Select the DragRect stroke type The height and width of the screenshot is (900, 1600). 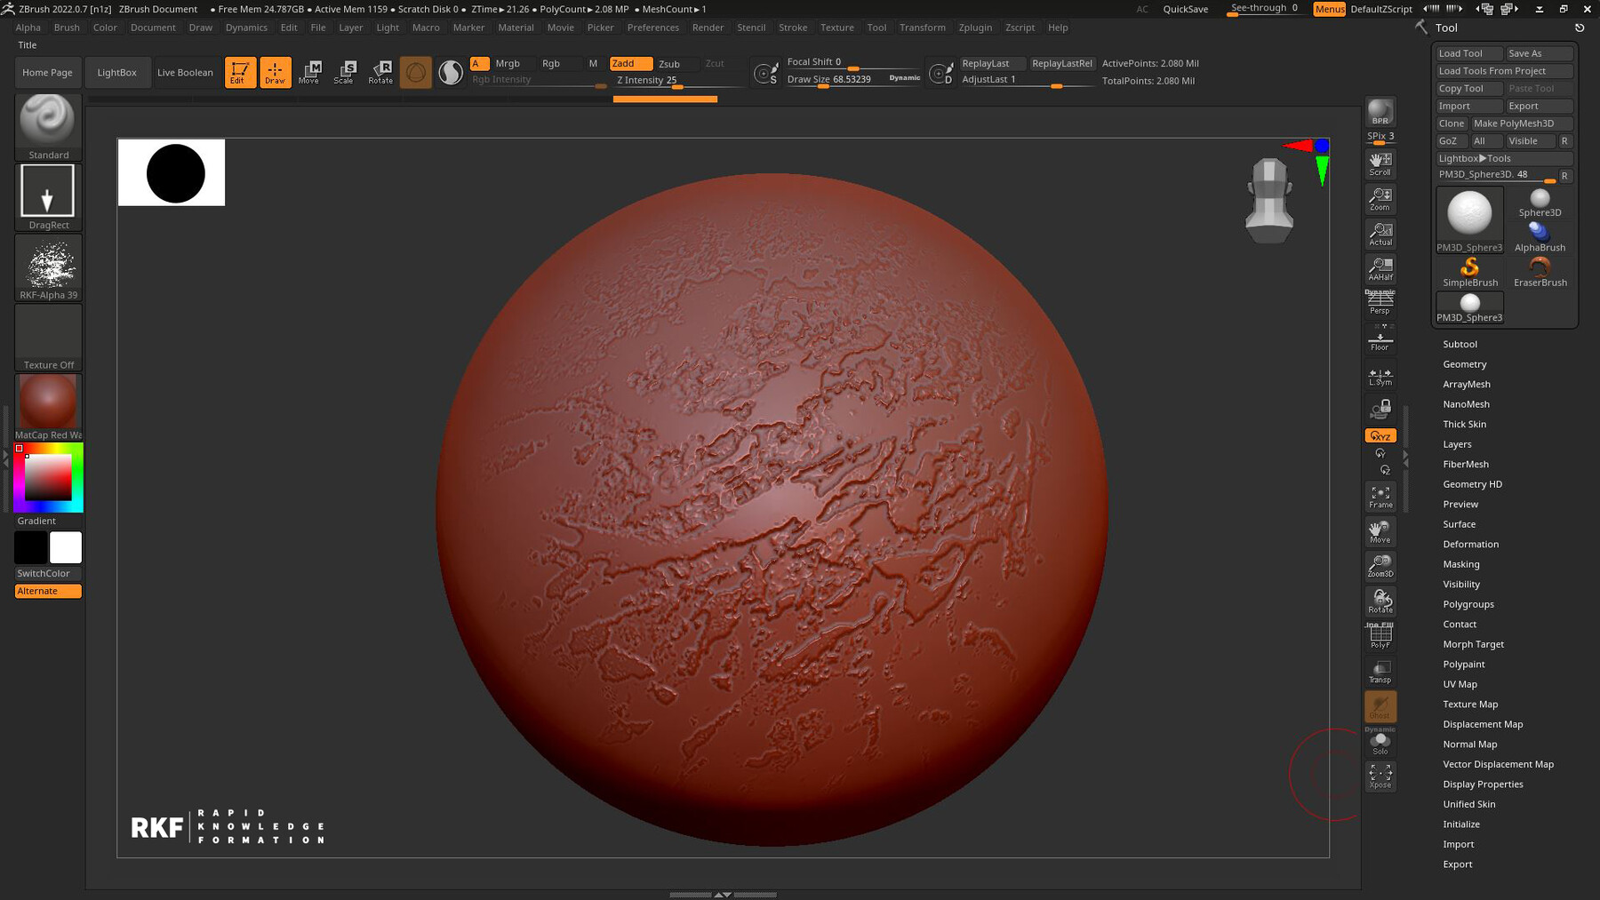[x=48, y=190]
